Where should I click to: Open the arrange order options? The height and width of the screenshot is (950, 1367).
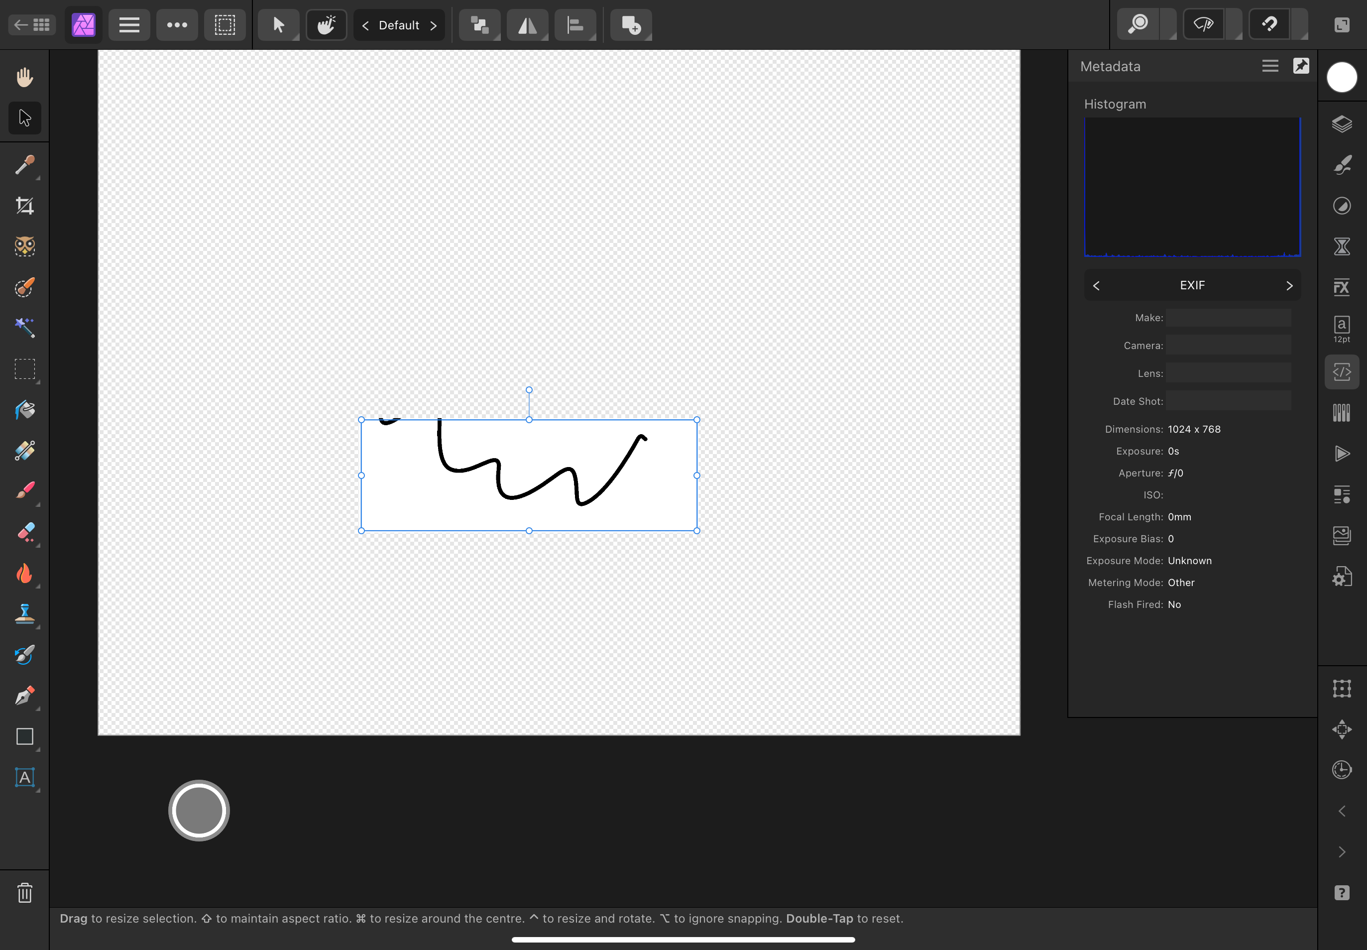(480, 25)
